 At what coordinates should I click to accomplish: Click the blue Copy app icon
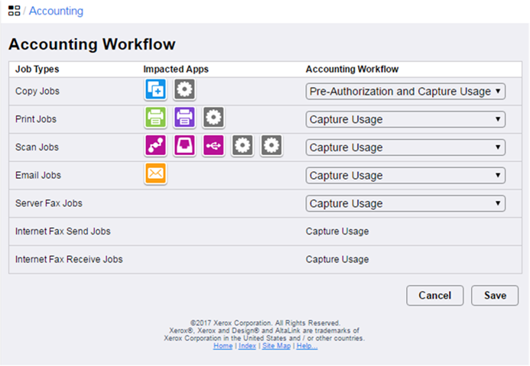point(156,90)
